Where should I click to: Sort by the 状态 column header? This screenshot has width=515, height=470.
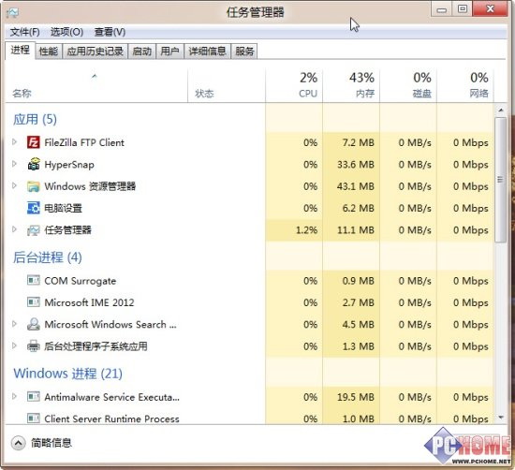[x=227, y=86]
